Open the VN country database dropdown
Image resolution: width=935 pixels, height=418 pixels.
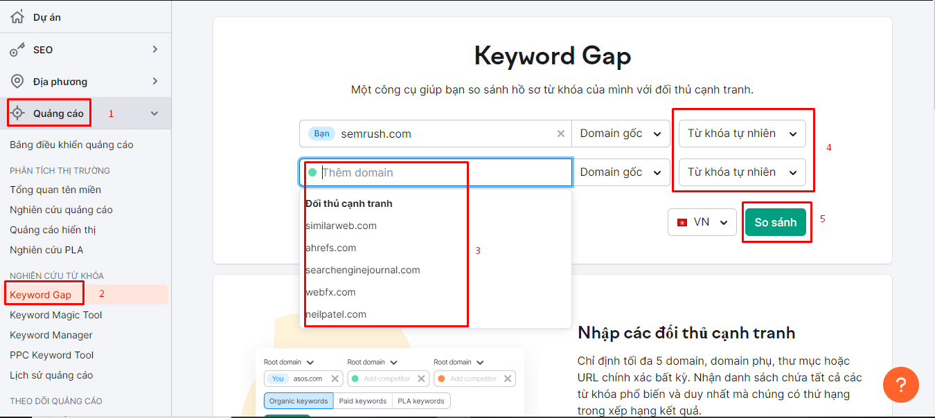point(702,222)
